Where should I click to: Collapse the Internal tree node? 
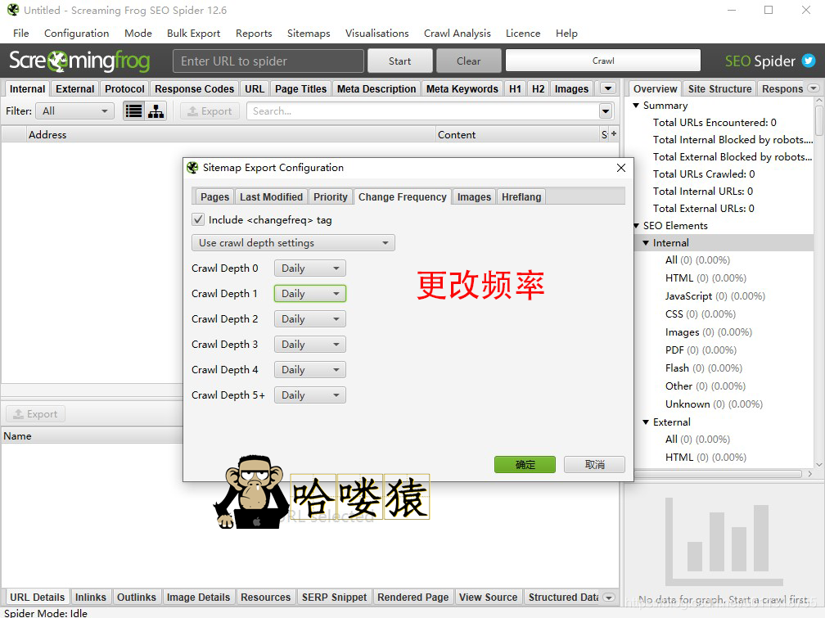coord(646,242)
